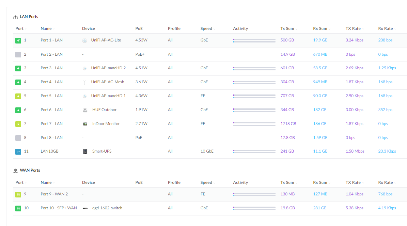407x226 pixels.
Task: Sort LAN ports by Rx Rate
Action: (387, 29)
